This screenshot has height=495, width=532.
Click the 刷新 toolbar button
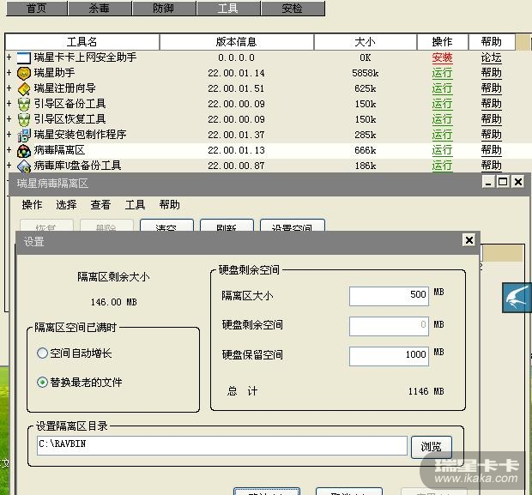coord(227,225)
